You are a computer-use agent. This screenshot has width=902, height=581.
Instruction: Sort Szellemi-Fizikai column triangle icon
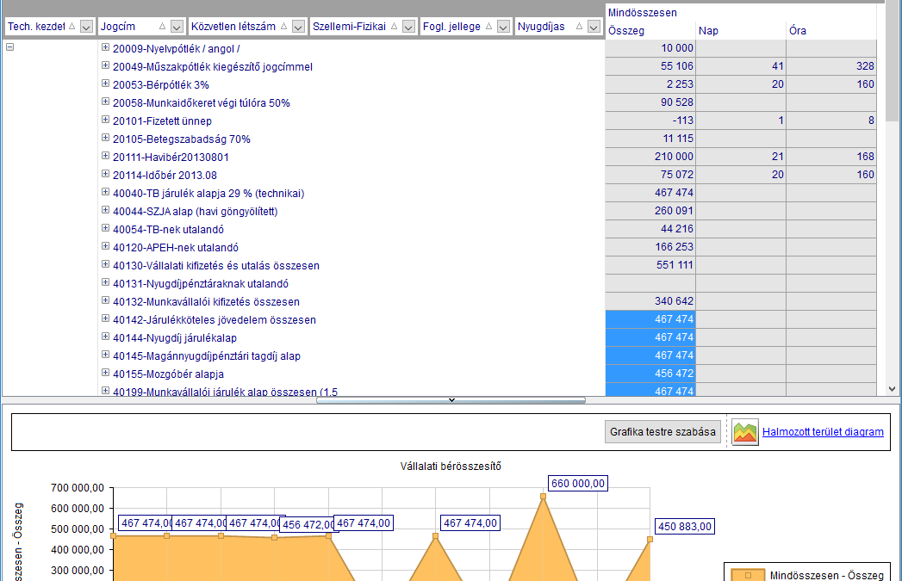pyautogui.click(x=394, y=27)
